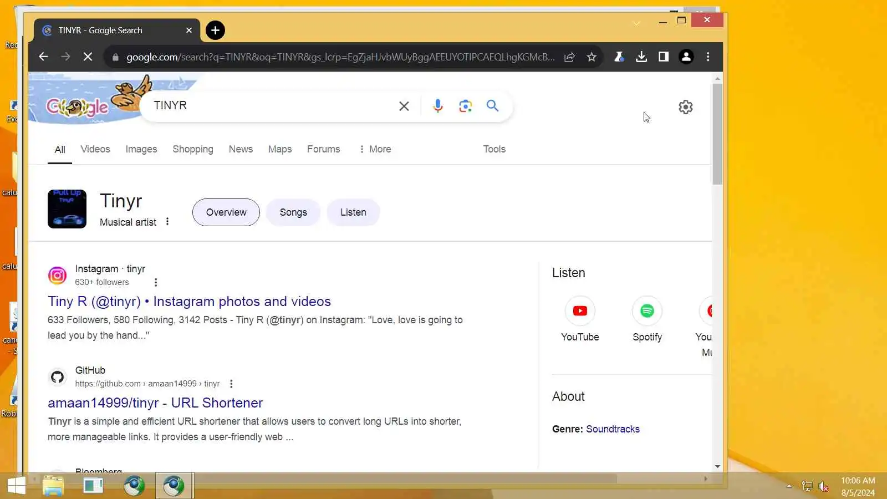Screen dimensions: 887x499
Task: View site information lock icon
Action: click(x=115, y=57)
